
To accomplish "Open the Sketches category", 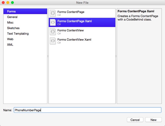I will click(x=25, y=28).
